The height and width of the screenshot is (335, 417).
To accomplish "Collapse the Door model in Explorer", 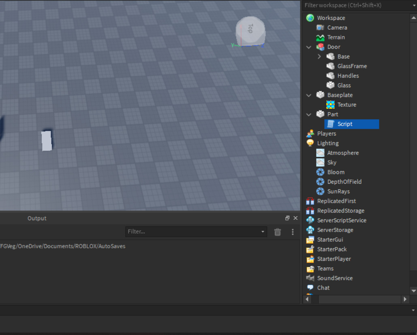I will pyautogui.click(x=308, y=47).
